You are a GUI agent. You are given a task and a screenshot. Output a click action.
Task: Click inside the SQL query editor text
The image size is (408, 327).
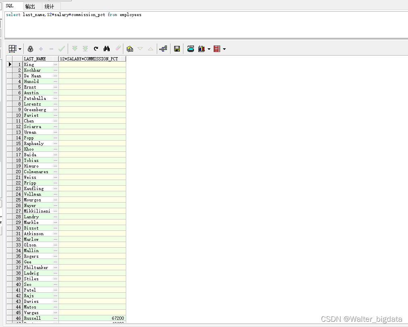74,15
